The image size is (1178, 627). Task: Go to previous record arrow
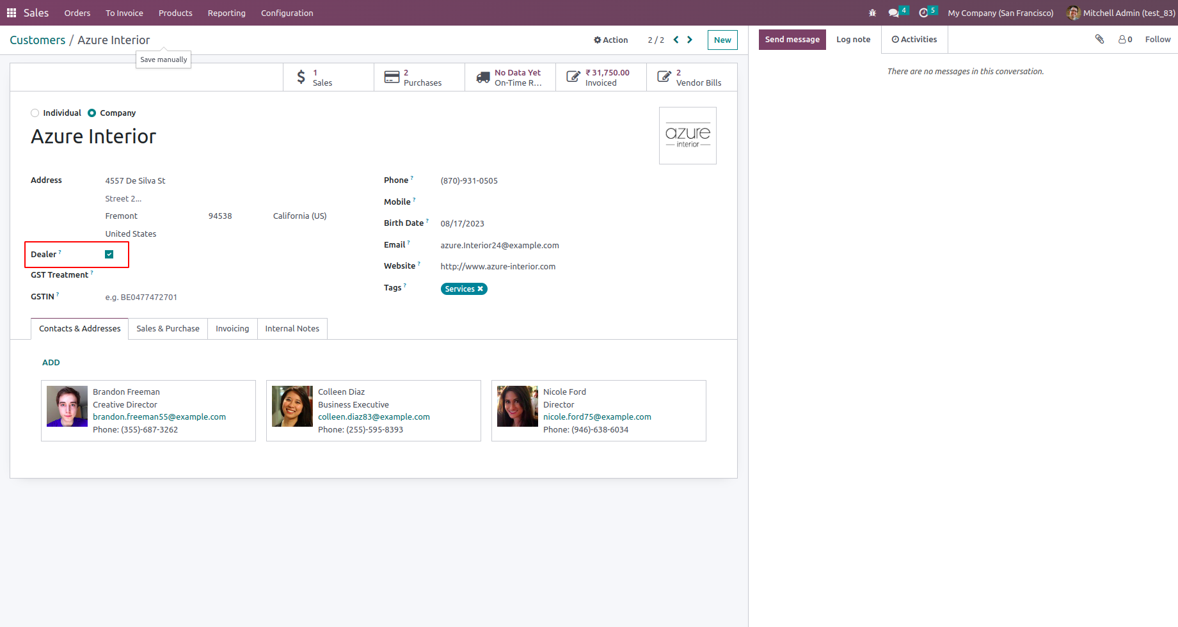[x=676, y=40]
